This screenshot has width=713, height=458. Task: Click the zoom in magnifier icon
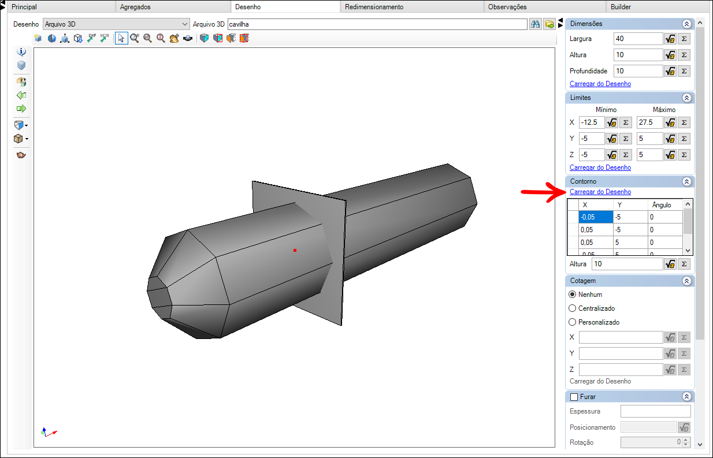135,38
